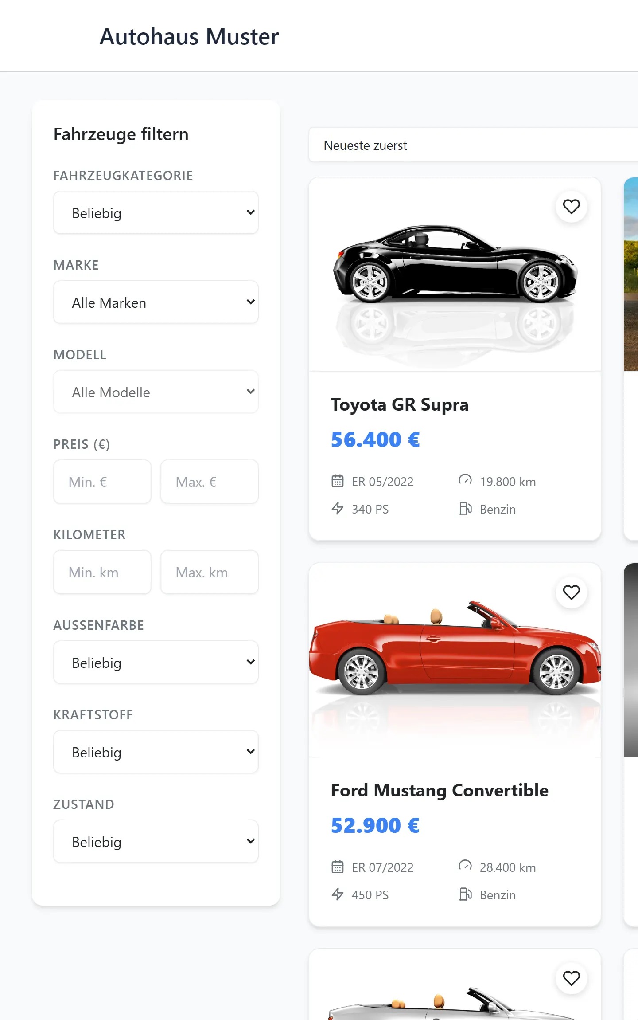Open the Aussenfarbe color dropdown

pos(156,663)
